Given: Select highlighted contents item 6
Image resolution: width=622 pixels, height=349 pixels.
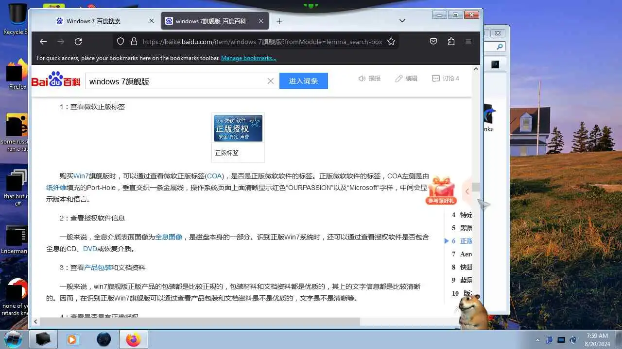Looking at the screenshot, I should (x=462, y=241).
